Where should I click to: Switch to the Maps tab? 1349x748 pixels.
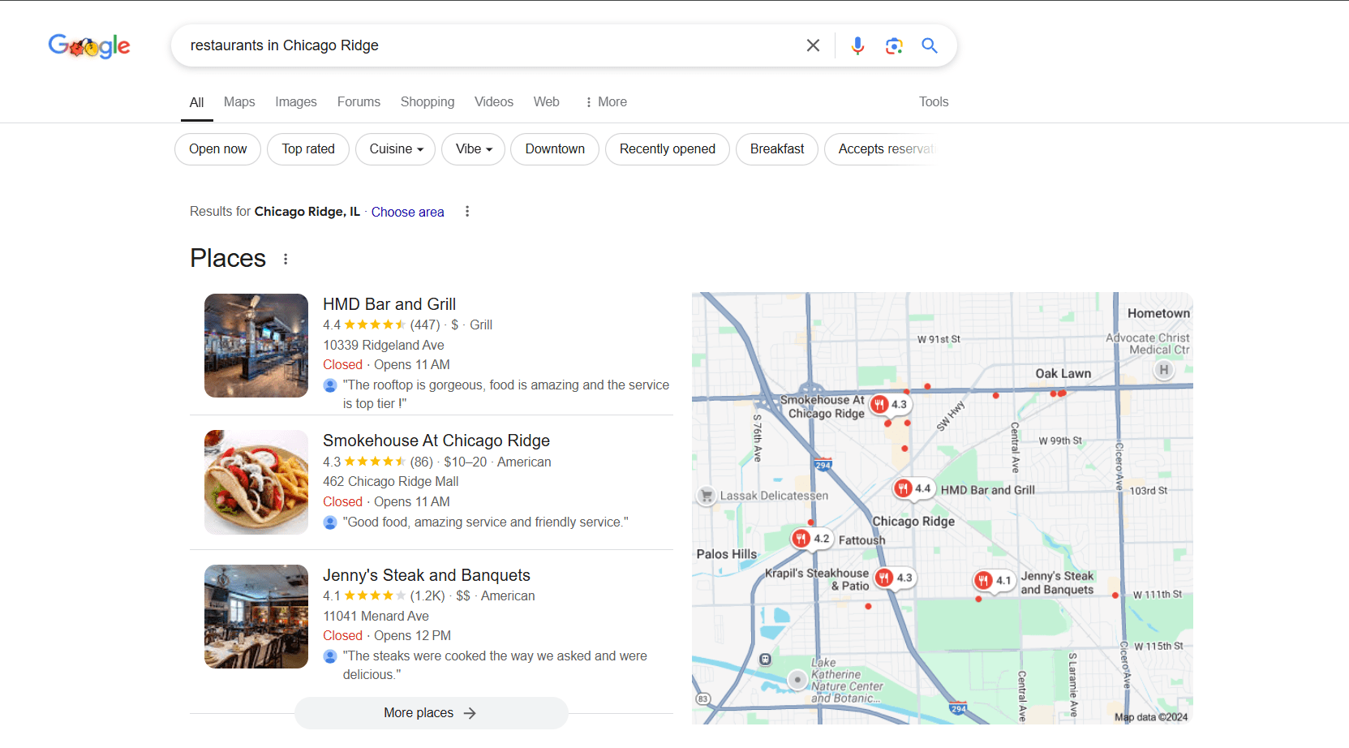pyautogui.click(x=239, y=102)
